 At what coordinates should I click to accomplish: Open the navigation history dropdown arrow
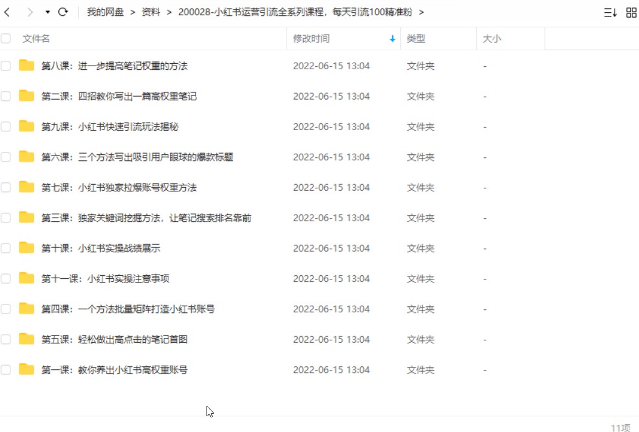point(47,12)
